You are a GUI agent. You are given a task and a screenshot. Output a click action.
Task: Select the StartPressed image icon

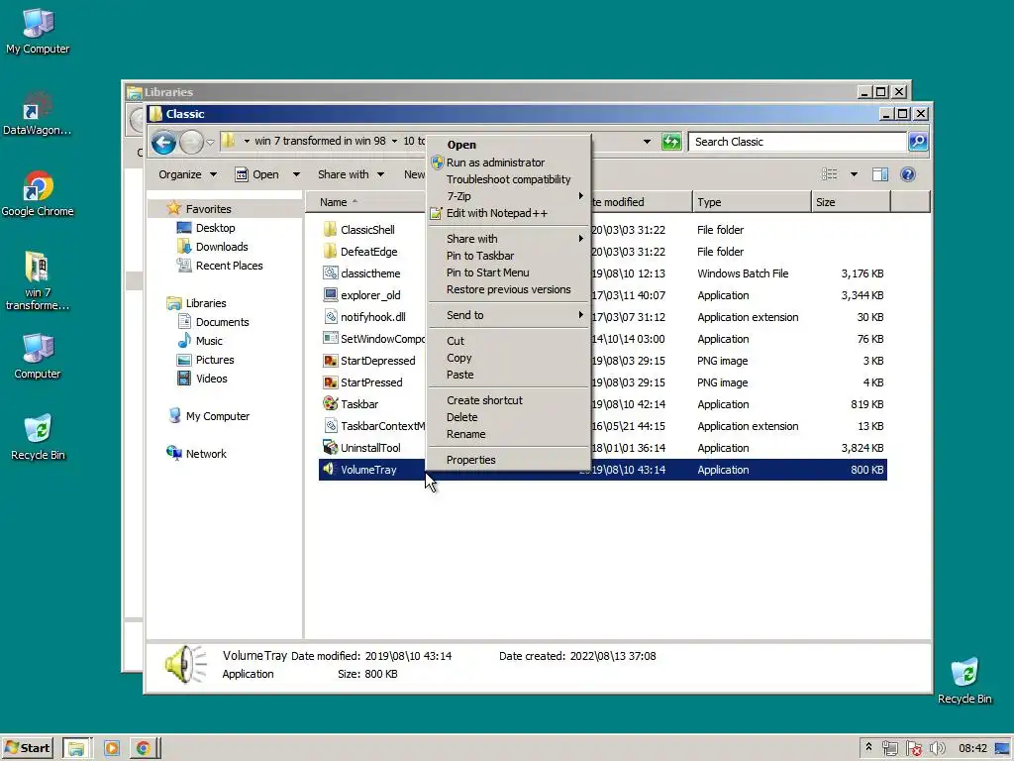click(330, 382)
